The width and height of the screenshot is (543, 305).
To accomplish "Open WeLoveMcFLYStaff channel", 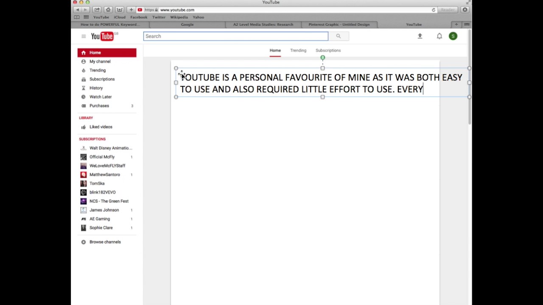I will tap(107, 166).
